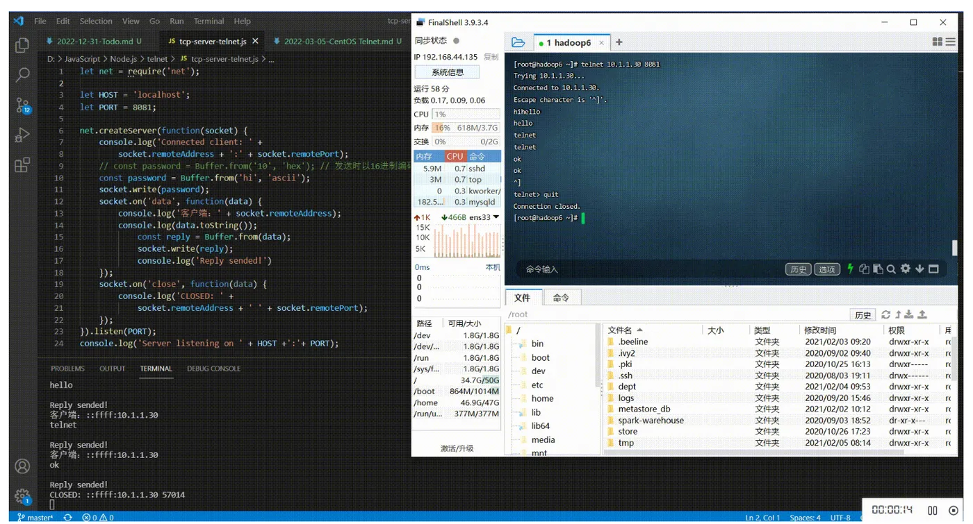
Task: Sort by 文件名 column header arrow
Action: tap(639, 330)
